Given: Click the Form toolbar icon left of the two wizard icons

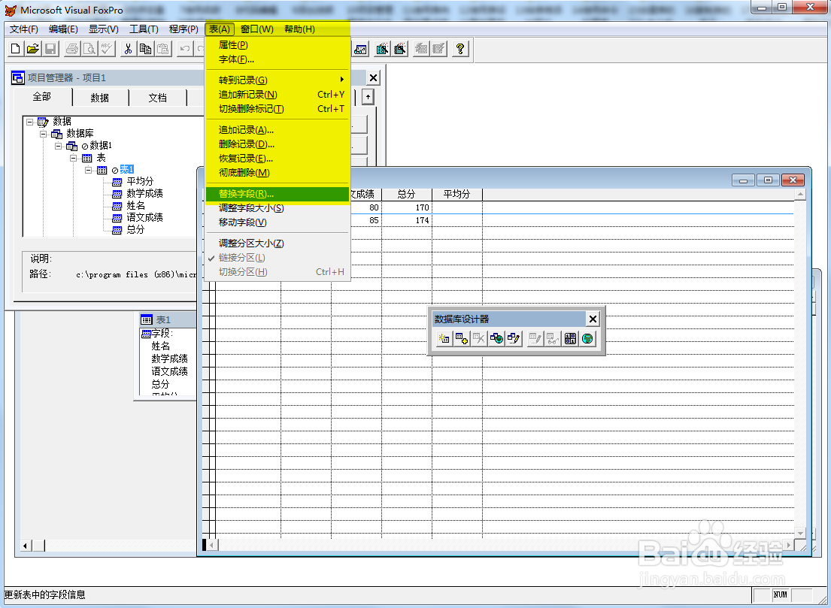Looking at the screenshot, I should pos(360,49).
